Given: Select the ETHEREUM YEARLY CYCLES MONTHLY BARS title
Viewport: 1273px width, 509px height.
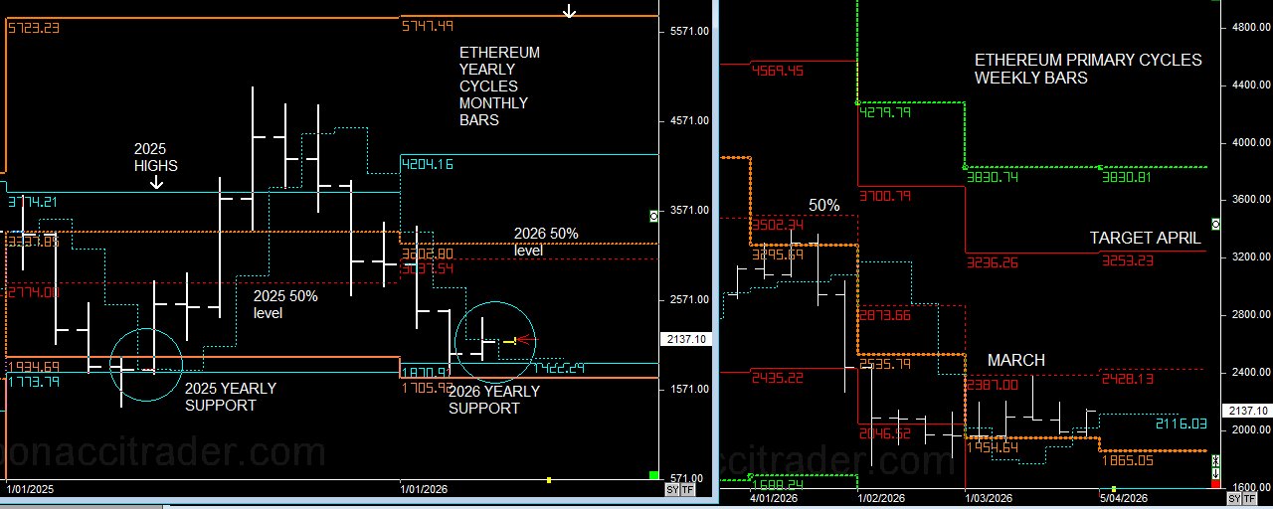Looking at the screenshot, I should point(499,86).
